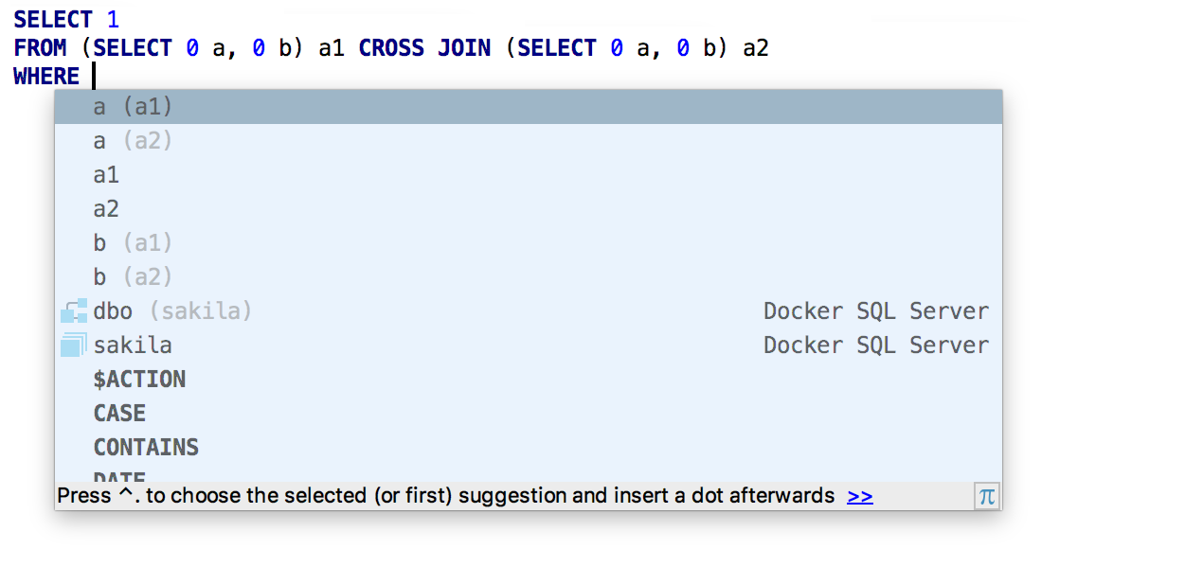Pick the partially visible DATE suggestion

point(119,477)
